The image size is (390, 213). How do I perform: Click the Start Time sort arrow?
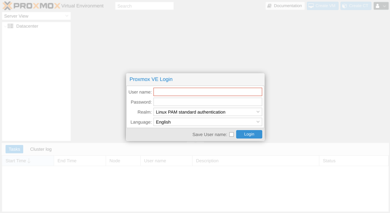point(29,161)
